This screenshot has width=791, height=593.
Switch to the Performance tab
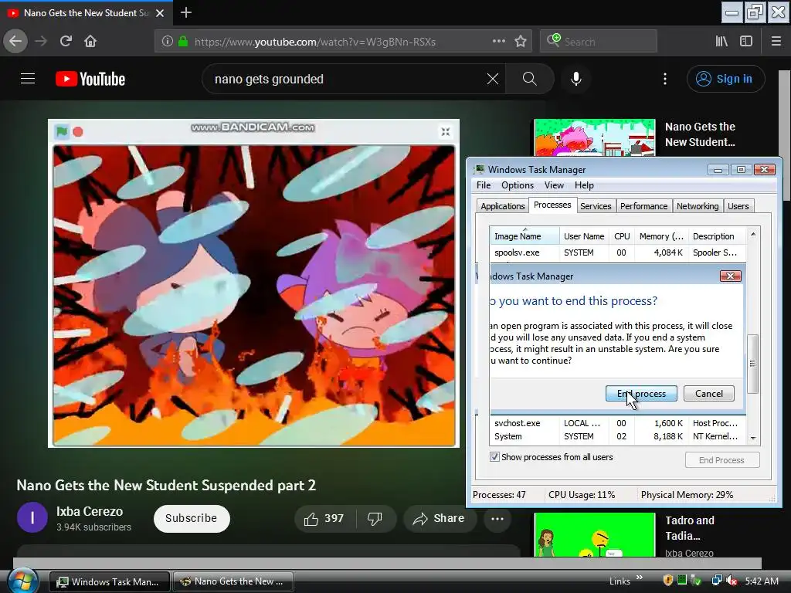pyautogui.click(x=643, y=205)
